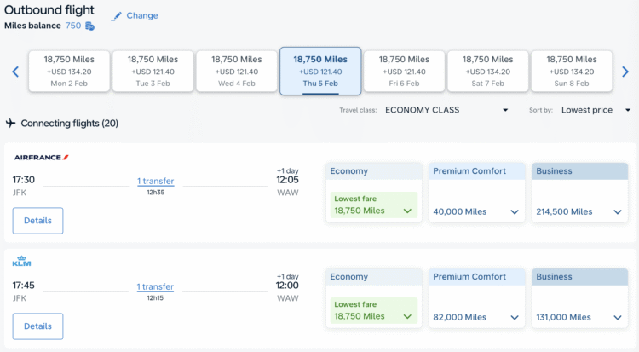
Task: Click the airplane Connecting flights icon
Action: pyautogui.click(x=11, y=124)
